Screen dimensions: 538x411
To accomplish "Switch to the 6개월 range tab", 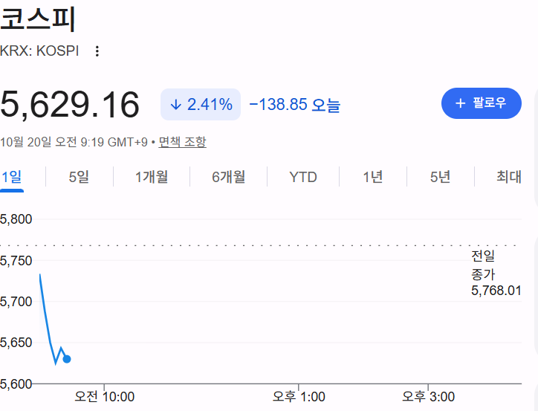I will pos(229,177).
